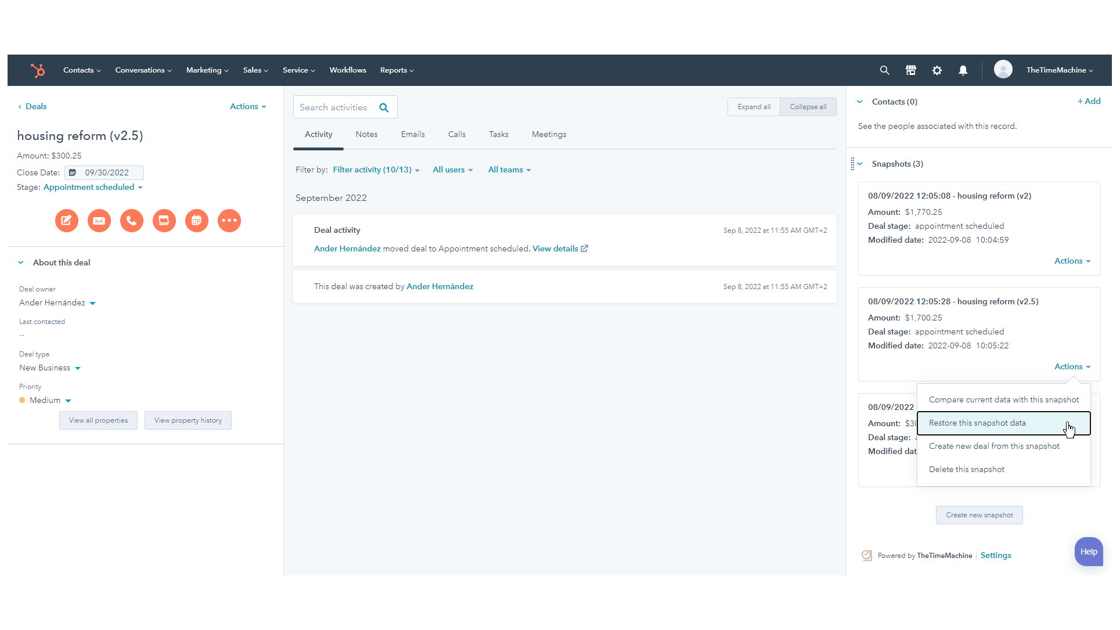Screen dimensions: 1120x630
Task: Click the orange phone call icon
Action: (132, 221)
